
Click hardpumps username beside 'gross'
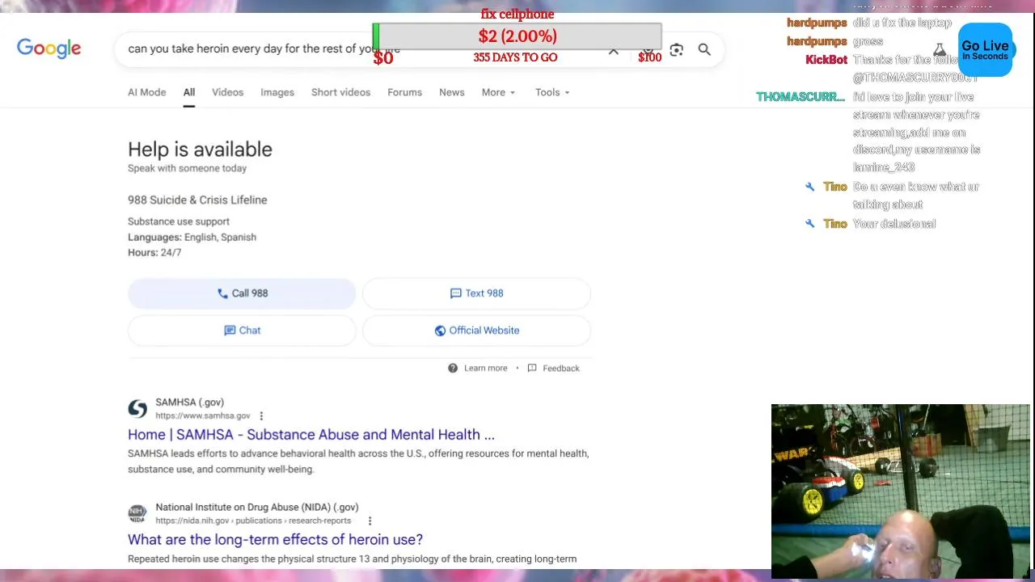tap(817, 41)
